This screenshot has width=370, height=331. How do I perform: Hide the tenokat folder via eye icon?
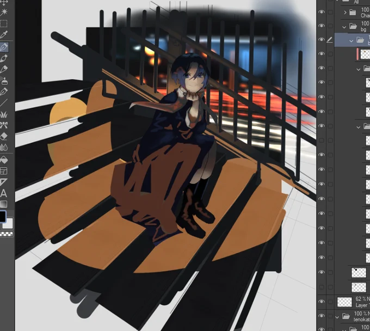point(322,316)
